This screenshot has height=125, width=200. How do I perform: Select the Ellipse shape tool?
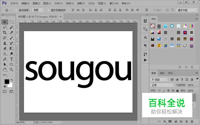[11, 64]
